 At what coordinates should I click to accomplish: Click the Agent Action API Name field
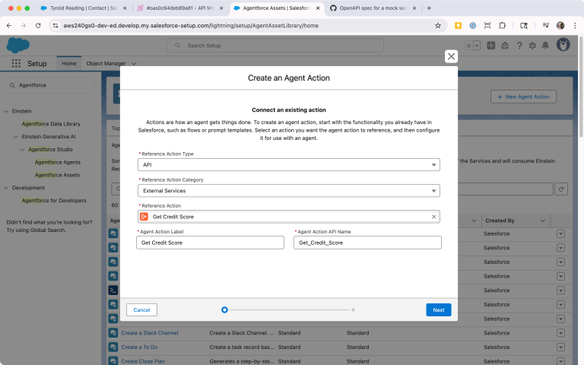point(367,243)
